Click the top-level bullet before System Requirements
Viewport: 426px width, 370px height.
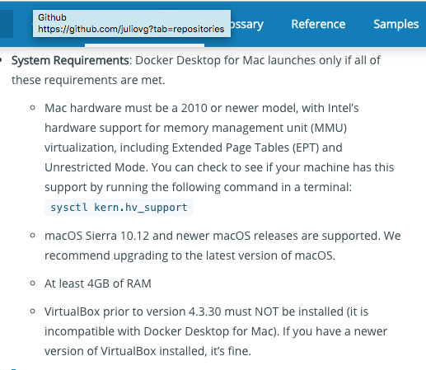point(1,60)
